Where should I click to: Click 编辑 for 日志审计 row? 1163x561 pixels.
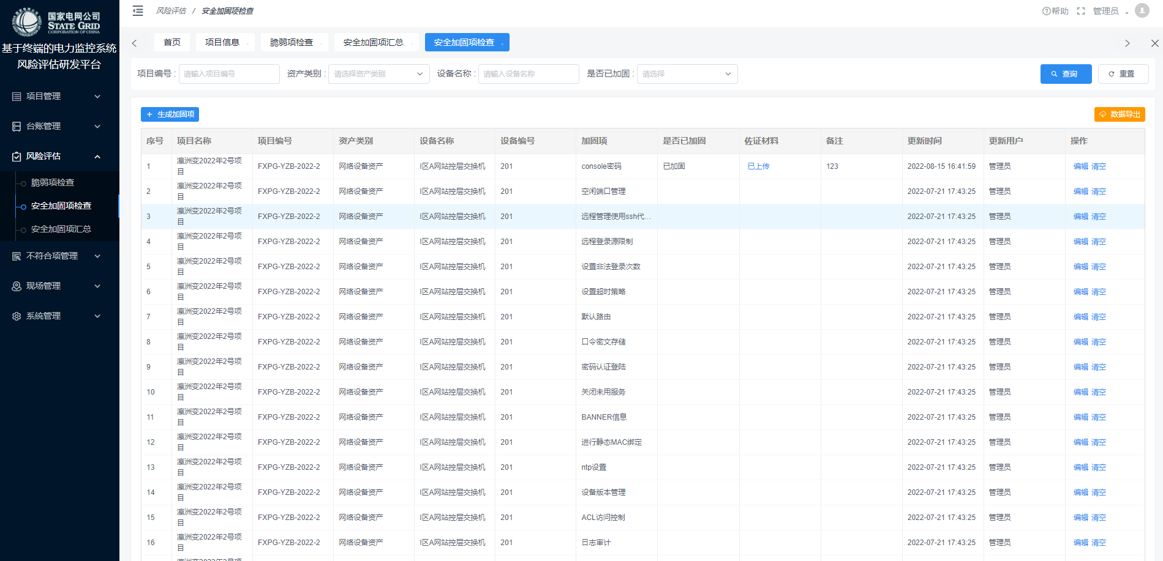[x=1081, y=543]
